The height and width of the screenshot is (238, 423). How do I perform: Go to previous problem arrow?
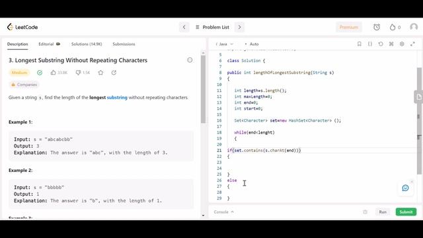(184, 27)
